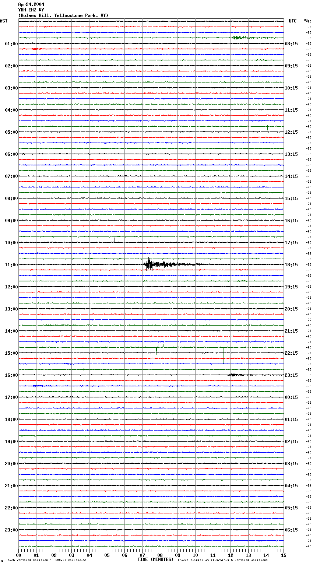Click the 18:15 UTC time label
The height and width of the screenshot is (565, 313).
tap(291, 265)
